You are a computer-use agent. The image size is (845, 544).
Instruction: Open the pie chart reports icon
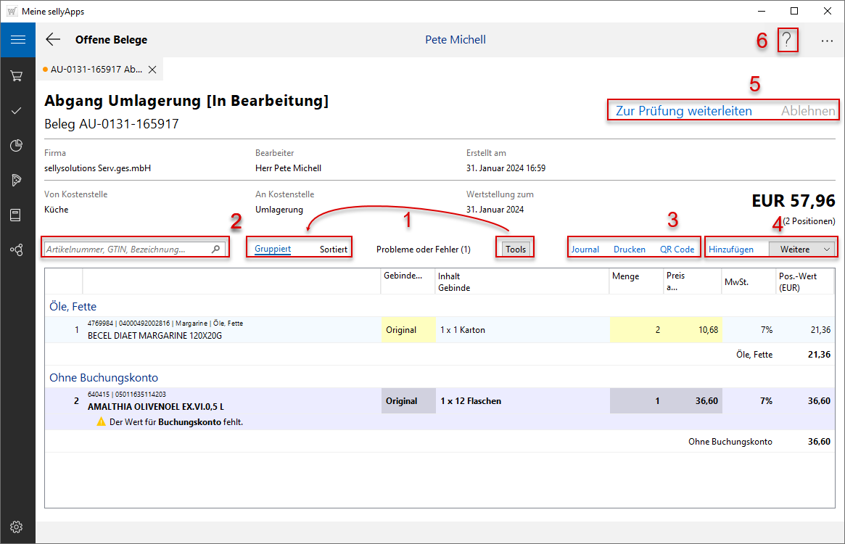17,145
